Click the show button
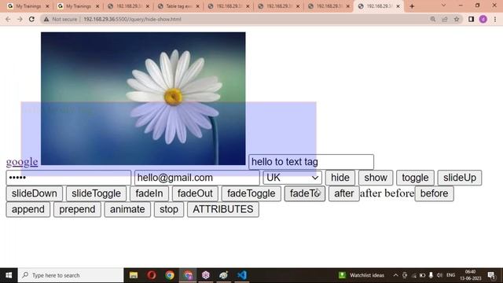 tap(376, 178)
